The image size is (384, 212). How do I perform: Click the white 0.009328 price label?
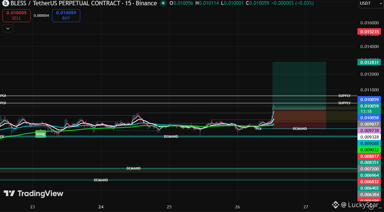pos(369,137)
